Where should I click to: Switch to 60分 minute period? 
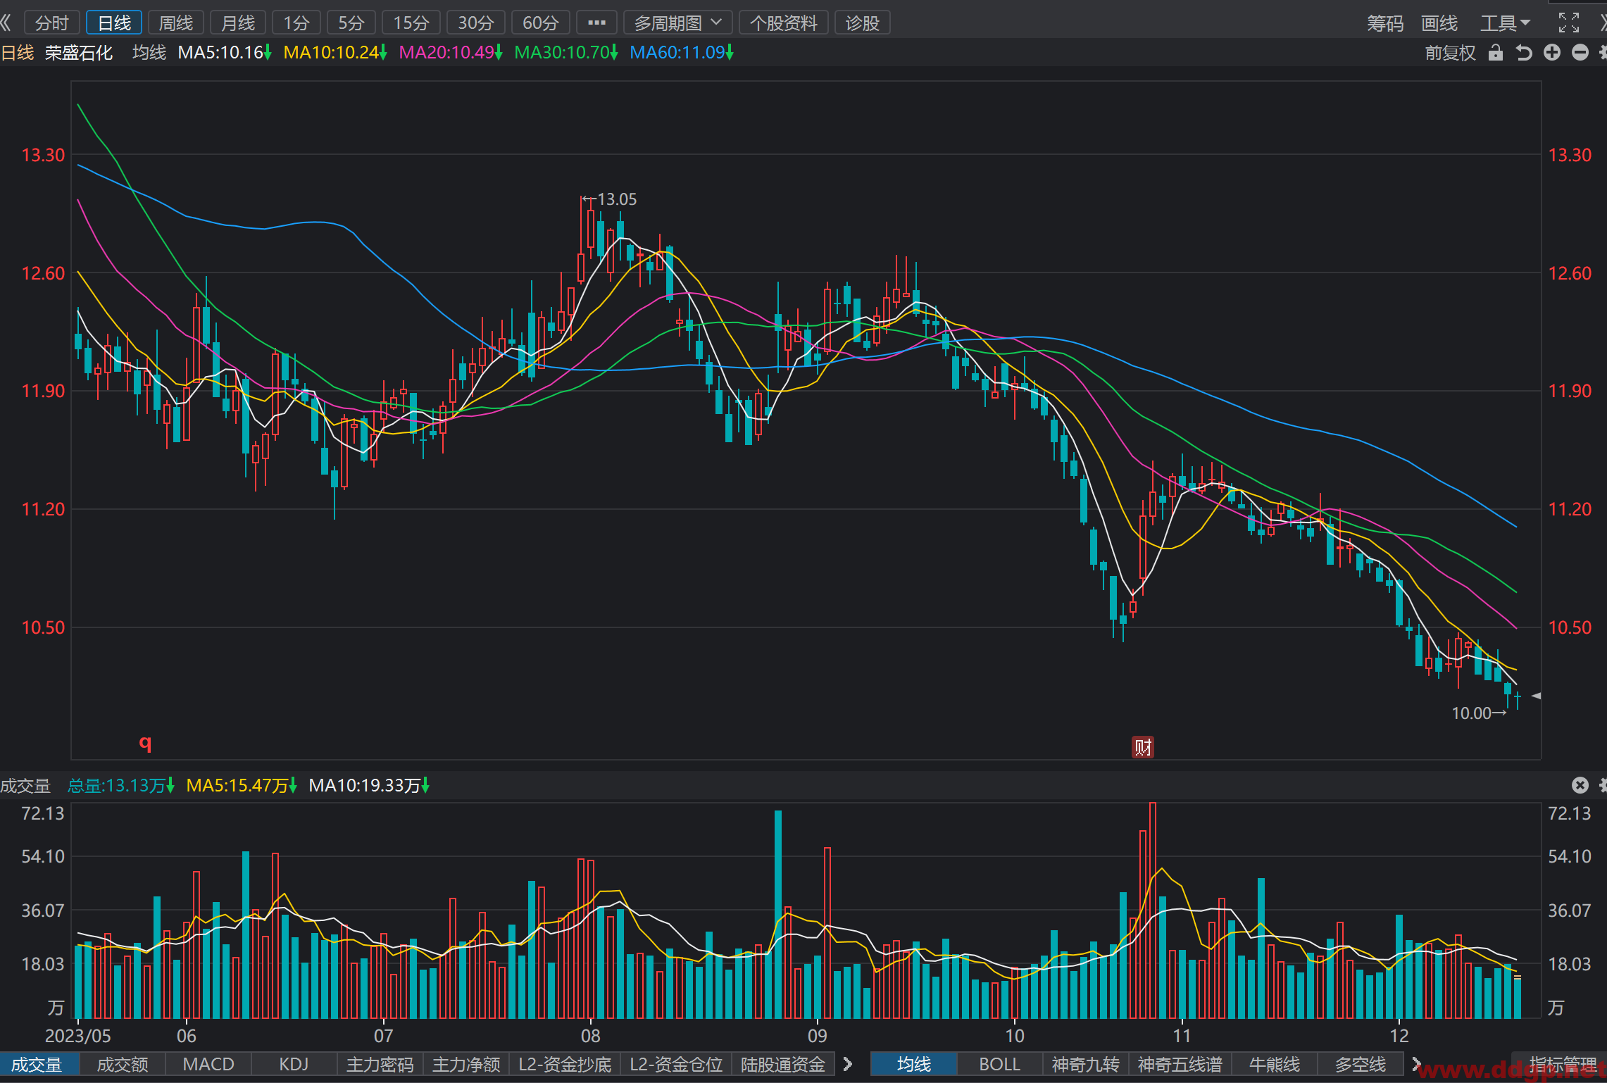pyautogui.click(x=540, y=23)
